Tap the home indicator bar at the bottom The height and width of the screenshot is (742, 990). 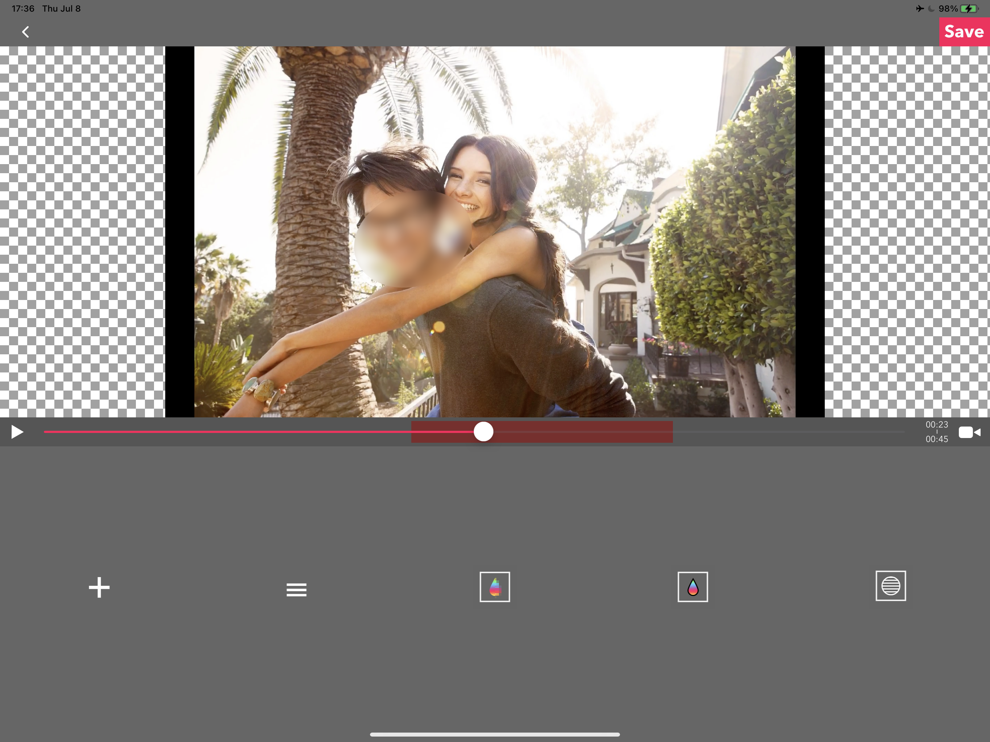click(x=495, y=734)
